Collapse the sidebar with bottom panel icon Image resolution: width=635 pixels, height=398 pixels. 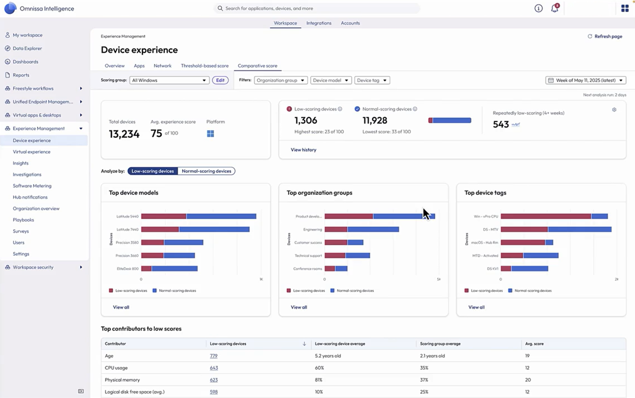[81, 391]
